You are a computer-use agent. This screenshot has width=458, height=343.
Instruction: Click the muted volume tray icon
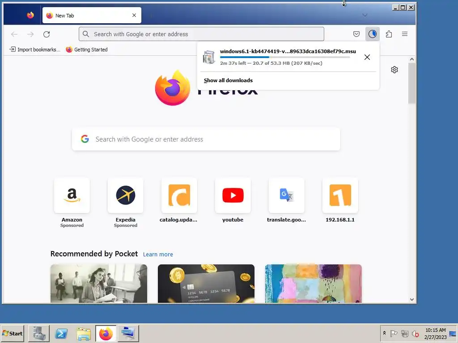pyautogui.click(x=415, y=333)
